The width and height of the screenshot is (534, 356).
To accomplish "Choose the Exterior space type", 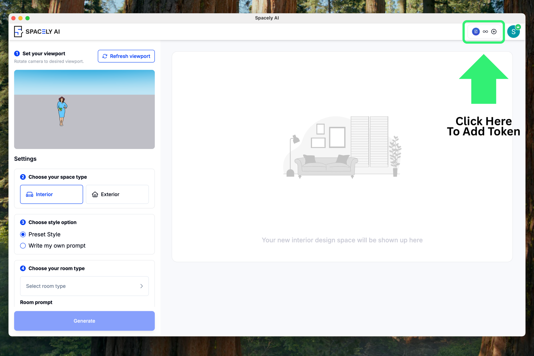I will pyautogui.click(x=117, y=194).
